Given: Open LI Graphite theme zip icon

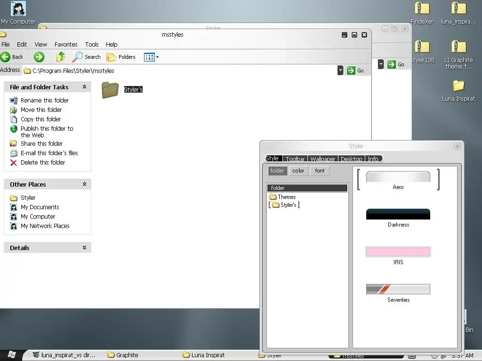Looking at the screenshot, I should click(458, 55).
